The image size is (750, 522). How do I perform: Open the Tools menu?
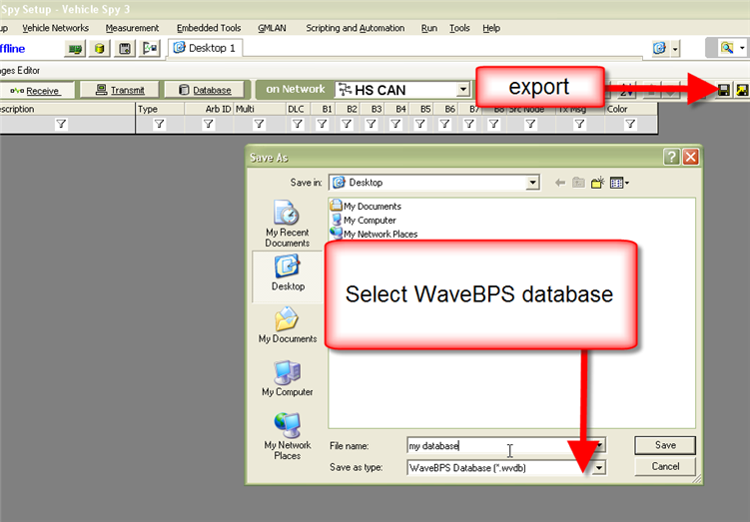tap(459, 28)
